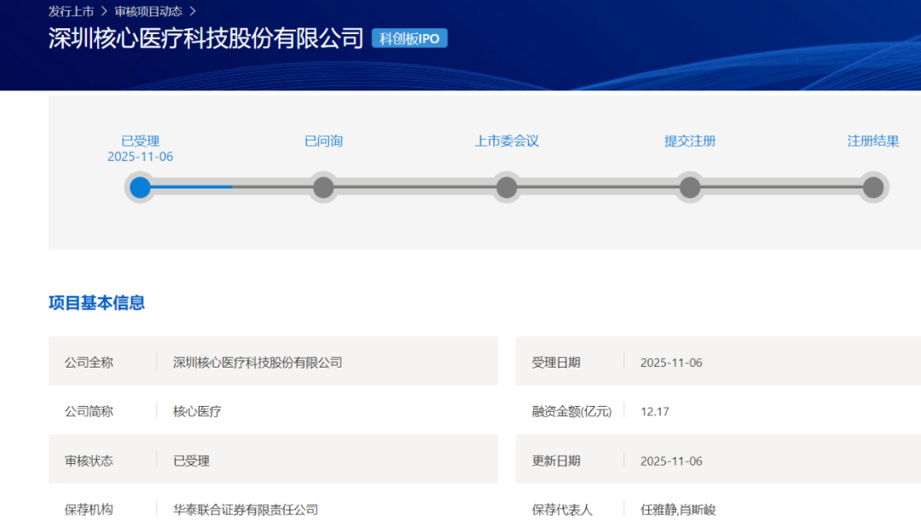Click the 项目基本信息 section heading

pyautogui.click(x=96, y=303)
